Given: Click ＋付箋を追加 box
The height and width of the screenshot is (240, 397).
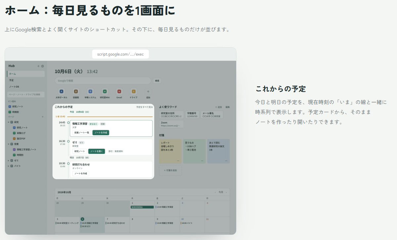Looking at the screenshot, I should pos(170,170).
